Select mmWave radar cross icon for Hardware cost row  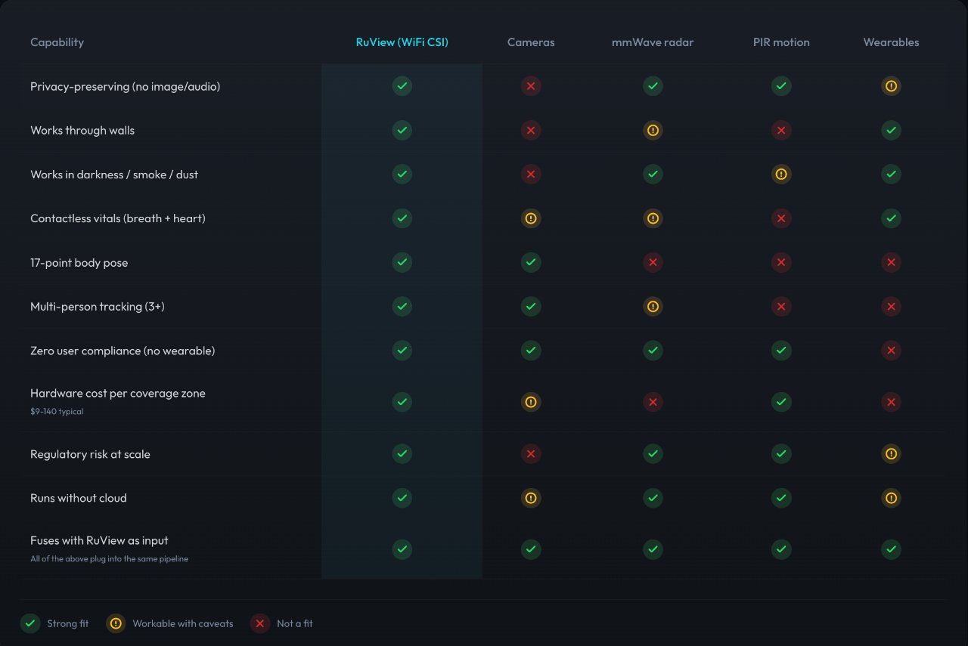pyautogui.click(x=653, y=402)
